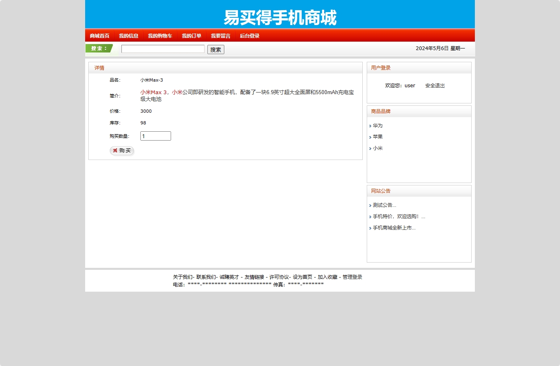Click the shopping cart icon on 购买 button
560x366 pixels.
point(115,151)
